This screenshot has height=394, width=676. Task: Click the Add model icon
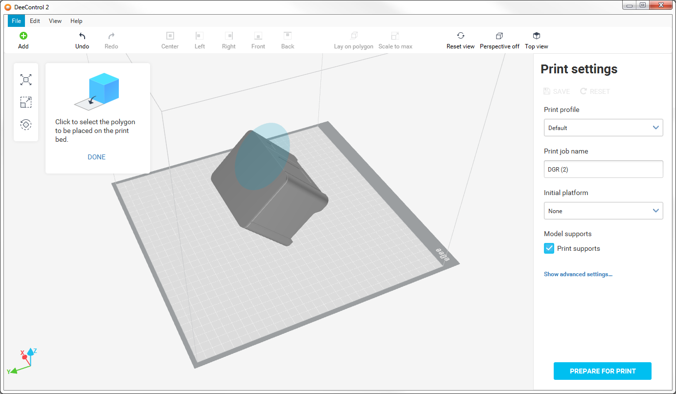23,36
